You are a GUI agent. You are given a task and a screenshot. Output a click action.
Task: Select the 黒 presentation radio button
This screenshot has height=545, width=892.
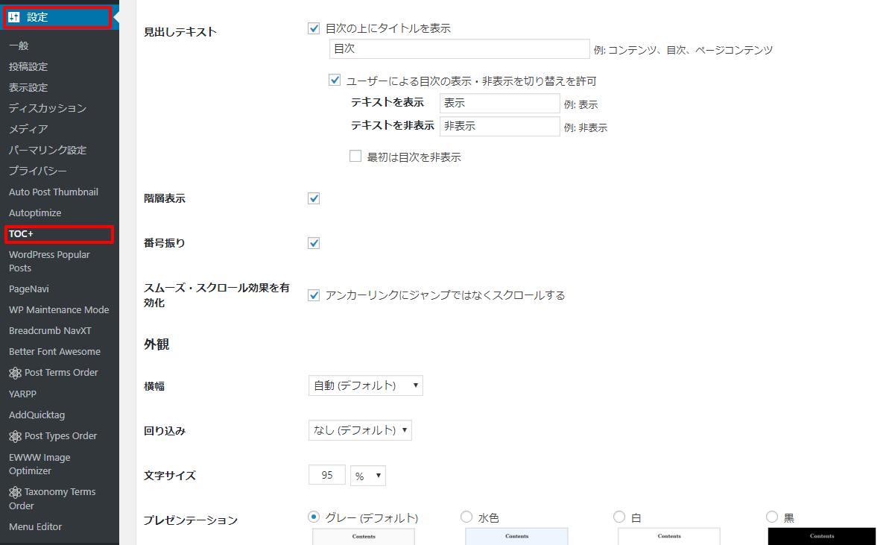772,517
